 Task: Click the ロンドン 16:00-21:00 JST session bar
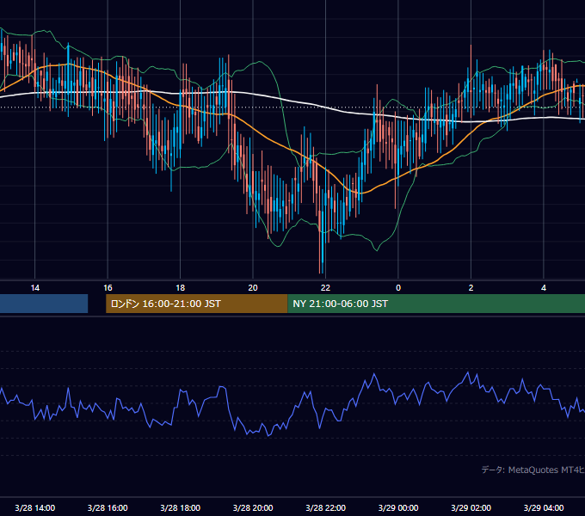197,304
